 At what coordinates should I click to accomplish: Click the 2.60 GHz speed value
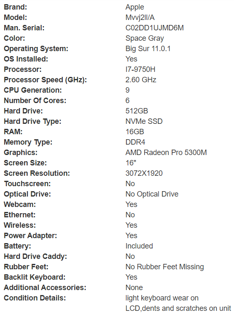pos(141,80)
